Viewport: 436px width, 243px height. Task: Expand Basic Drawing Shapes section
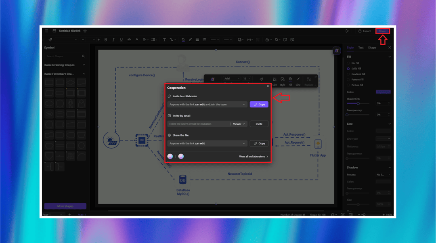84,65
